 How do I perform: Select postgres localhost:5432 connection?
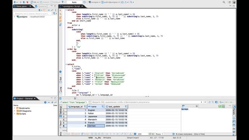[30, 17]
